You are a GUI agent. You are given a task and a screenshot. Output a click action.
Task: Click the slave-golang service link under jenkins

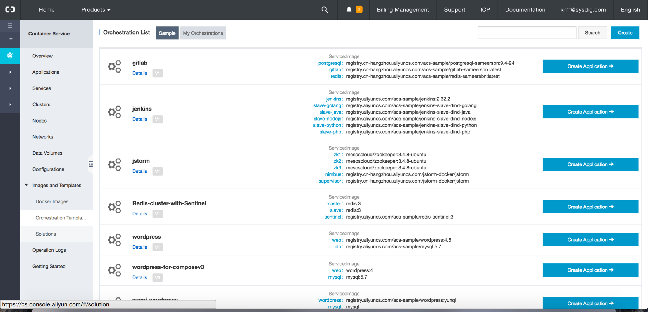pyautogui.click(x=328, y=105)
